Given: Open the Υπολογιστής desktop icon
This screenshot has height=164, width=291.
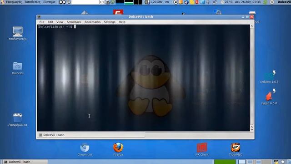Looking at the screenshot, I should pyautogui.click(x=17, y=33).
